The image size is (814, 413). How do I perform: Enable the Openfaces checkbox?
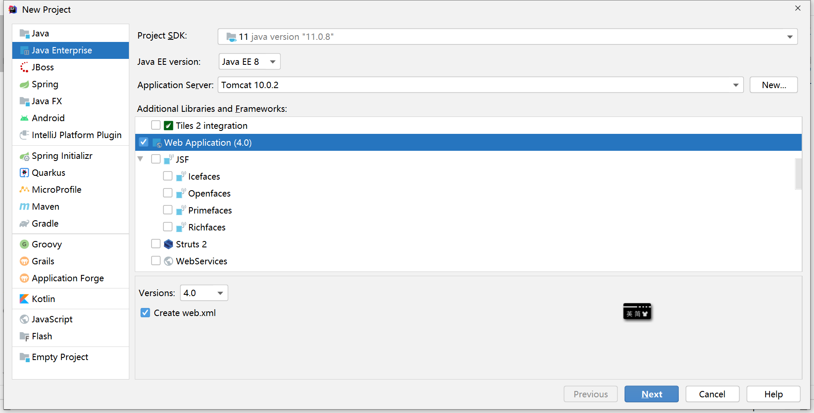(168, 193)
